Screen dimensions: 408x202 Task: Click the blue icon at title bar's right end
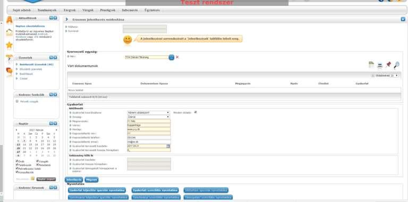click(403, 19)
